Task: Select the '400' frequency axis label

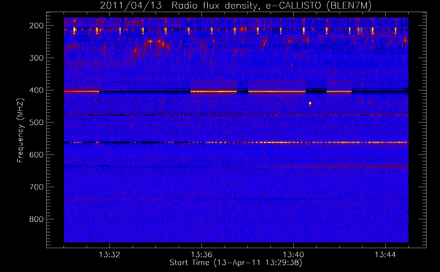Action: point(36,90)
